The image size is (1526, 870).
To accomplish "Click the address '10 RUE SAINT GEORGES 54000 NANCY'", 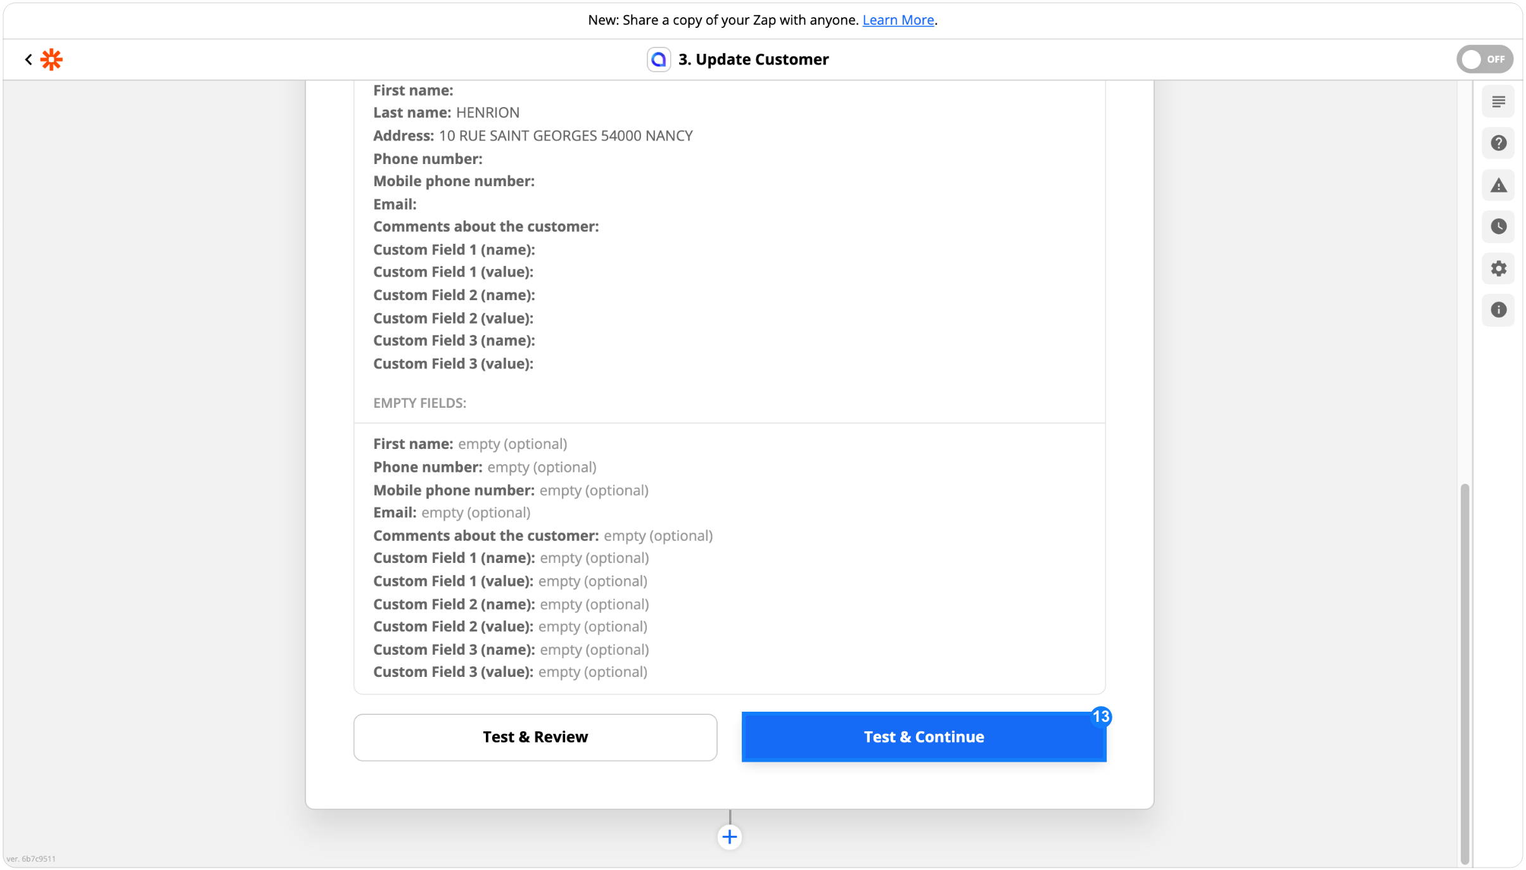I will tap(566, 136).
